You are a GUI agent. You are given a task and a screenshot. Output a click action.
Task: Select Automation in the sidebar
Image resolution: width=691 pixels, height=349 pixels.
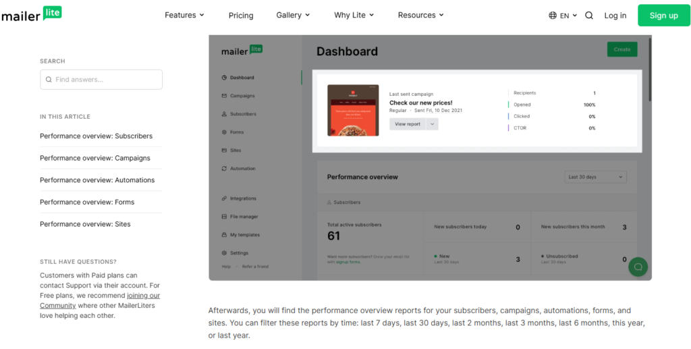pyautogui.click(x=243, y=168)
